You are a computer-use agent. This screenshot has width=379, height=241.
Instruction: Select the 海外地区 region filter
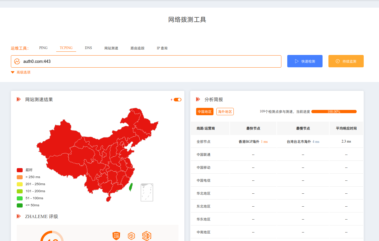coord(225,112)
